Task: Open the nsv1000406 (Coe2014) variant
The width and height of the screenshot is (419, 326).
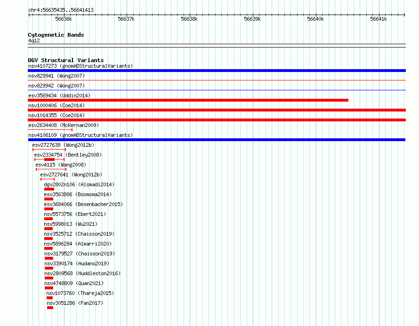Action: point(56,105)
